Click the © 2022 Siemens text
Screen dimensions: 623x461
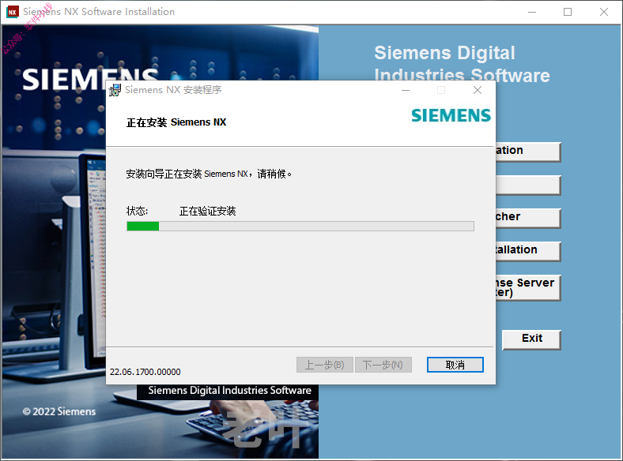[59, 411]
